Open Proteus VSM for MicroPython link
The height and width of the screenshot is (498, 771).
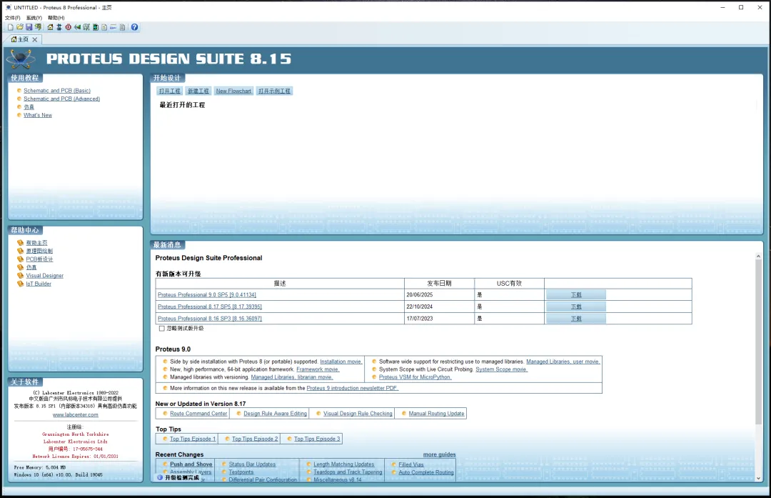pos(415,377)
